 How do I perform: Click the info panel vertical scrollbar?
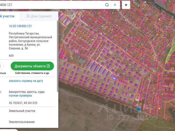pyautogui.click(x=58, y=56)
